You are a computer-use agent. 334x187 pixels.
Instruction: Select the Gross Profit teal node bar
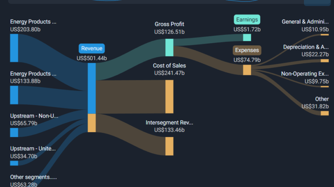pyautogui.click(x=170, y=47)
